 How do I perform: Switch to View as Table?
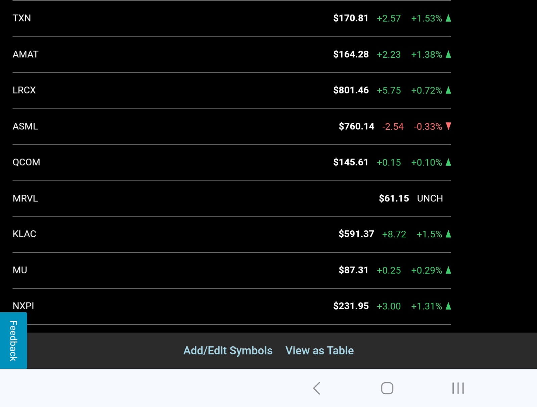click(319, 351)
